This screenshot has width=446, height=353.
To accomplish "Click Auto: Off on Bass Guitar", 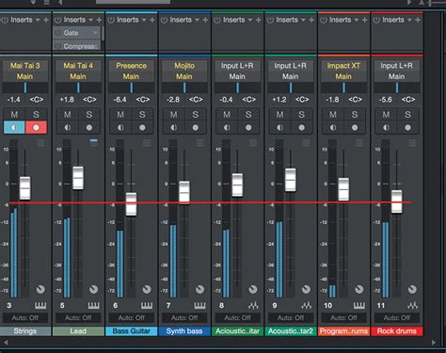I will pos(131,318).
